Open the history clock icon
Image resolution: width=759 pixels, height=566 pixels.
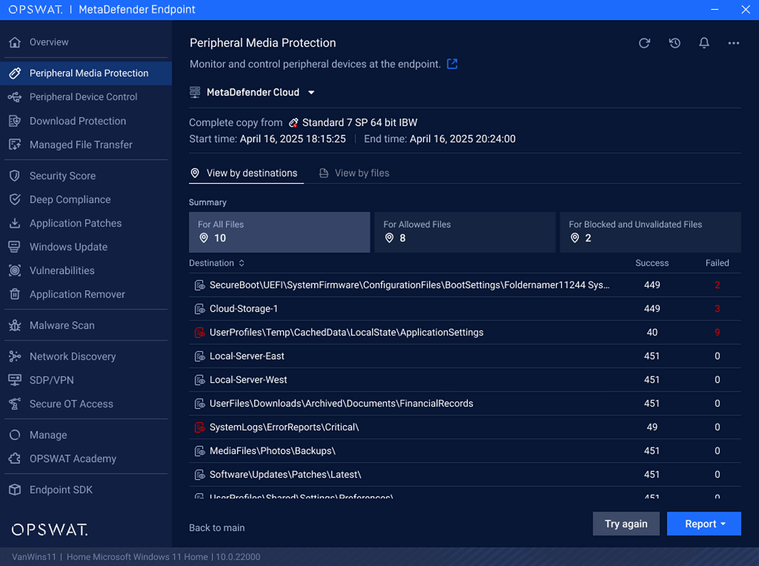674,43
